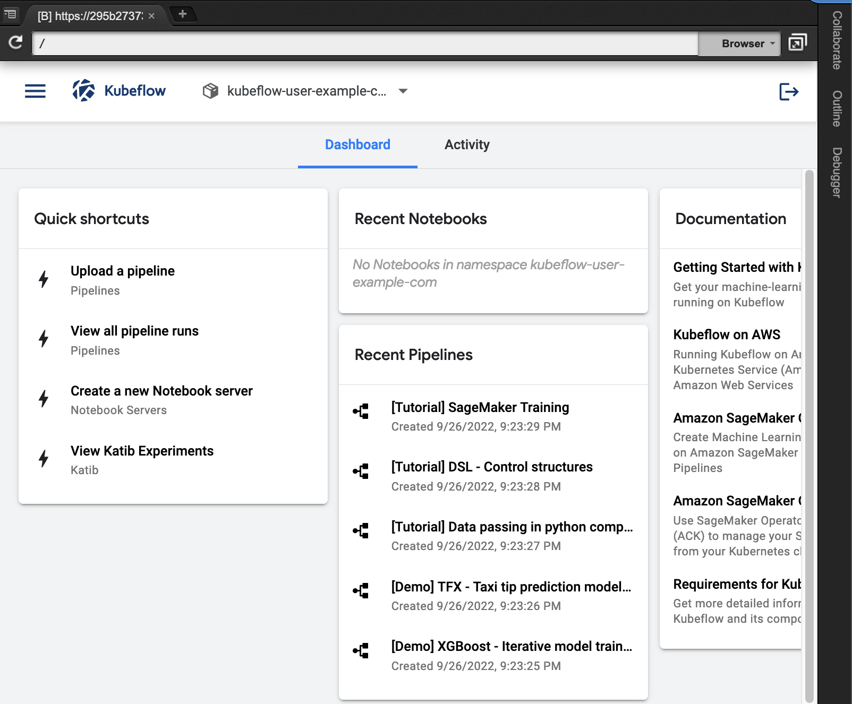Open the hamburger main menu
This screenshot has width=852, height=704.
[x=35, y=91]
